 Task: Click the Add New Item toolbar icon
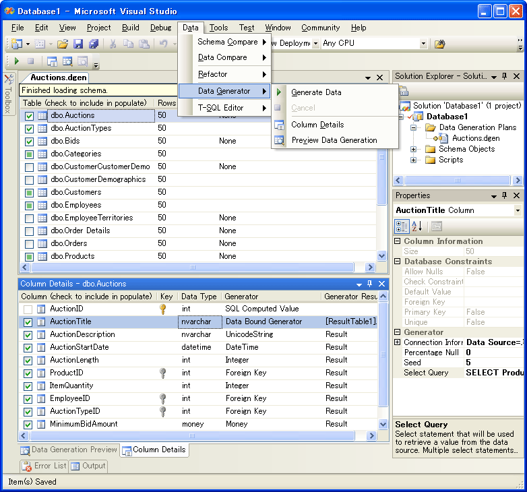[40, 44]
